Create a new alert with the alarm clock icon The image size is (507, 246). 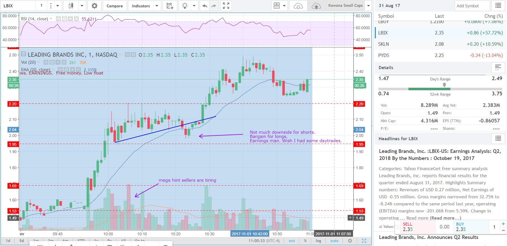(x=170, y=6)
